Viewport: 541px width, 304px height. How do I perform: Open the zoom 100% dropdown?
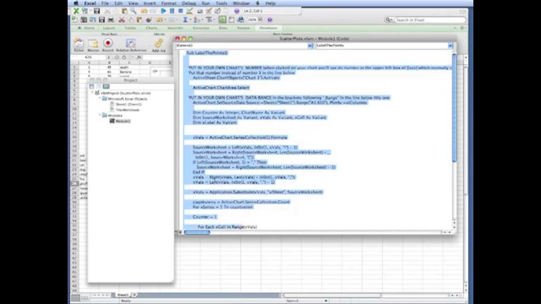click(260, 20)
